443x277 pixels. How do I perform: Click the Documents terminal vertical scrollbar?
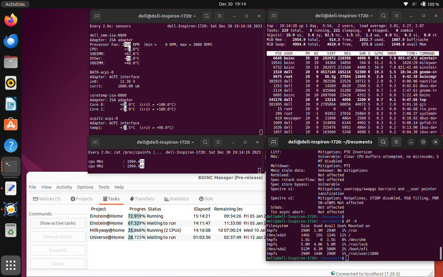(441, 253)
